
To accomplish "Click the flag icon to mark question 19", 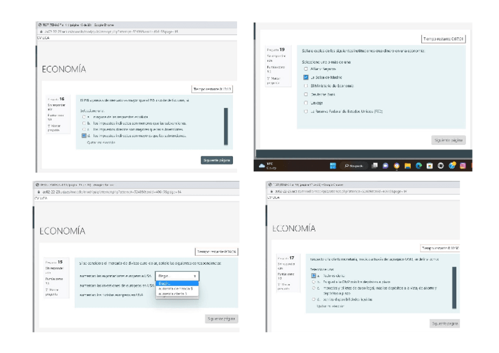I will point(268,78).
